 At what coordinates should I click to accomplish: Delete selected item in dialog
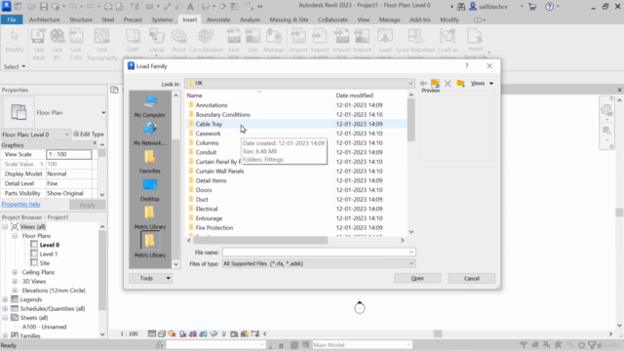pyautogui.click(x=448, y=83)
